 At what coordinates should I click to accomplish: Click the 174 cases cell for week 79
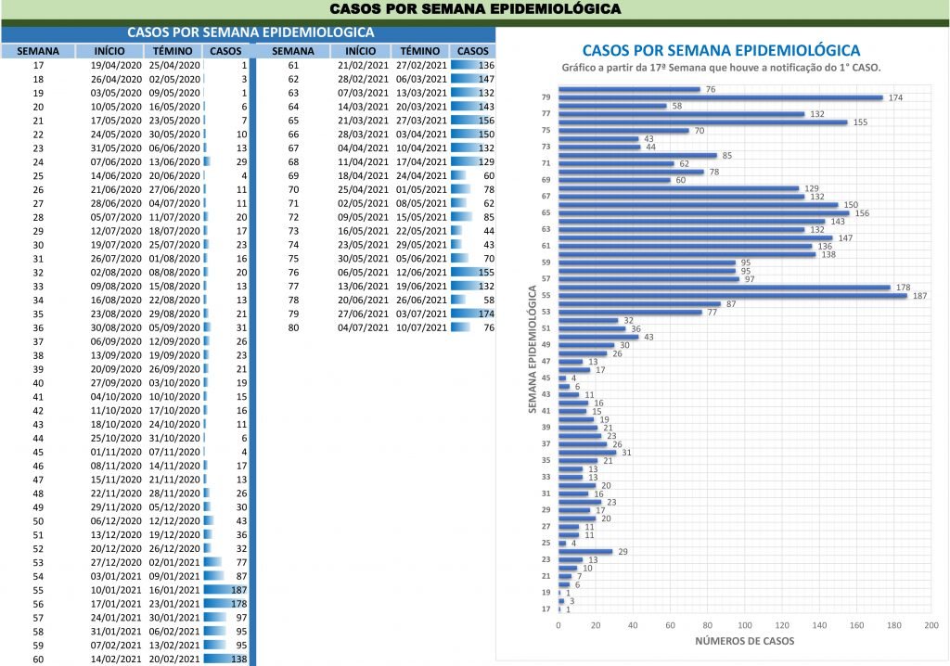point(473,314)
